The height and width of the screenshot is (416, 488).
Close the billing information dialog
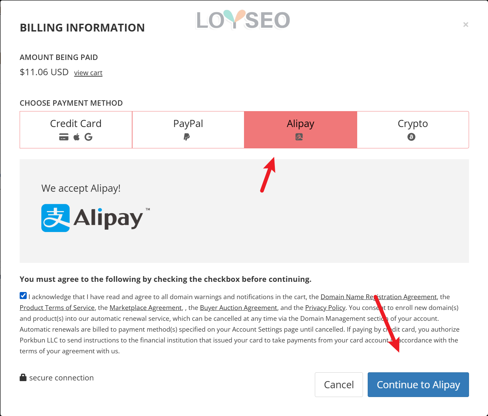point(466,24)
